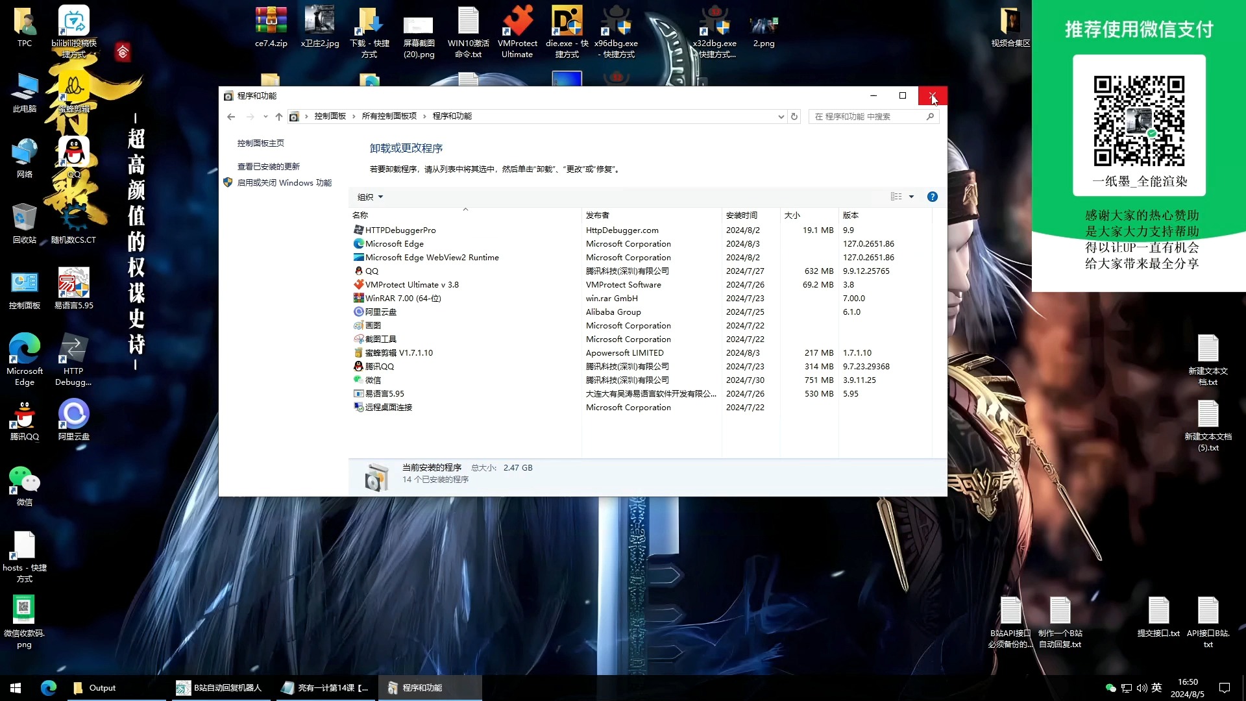The image size is (1246, 701).
Task: Click the 远程桌面连接 icon in list
Action: point(358,407)
